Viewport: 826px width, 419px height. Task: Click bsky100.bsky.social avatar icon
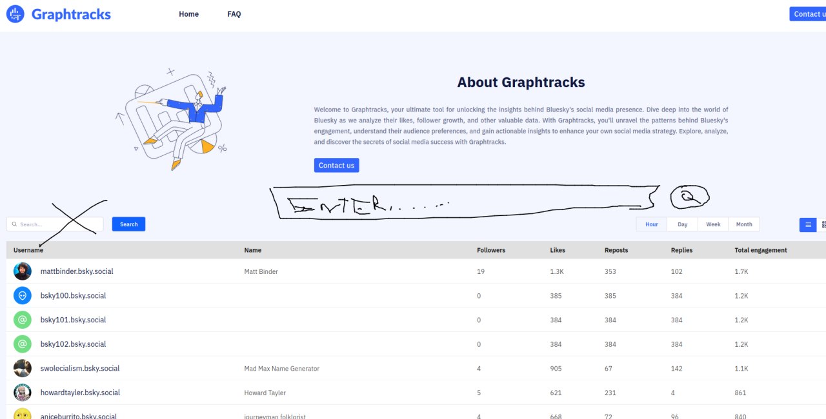tap(23, 295)
